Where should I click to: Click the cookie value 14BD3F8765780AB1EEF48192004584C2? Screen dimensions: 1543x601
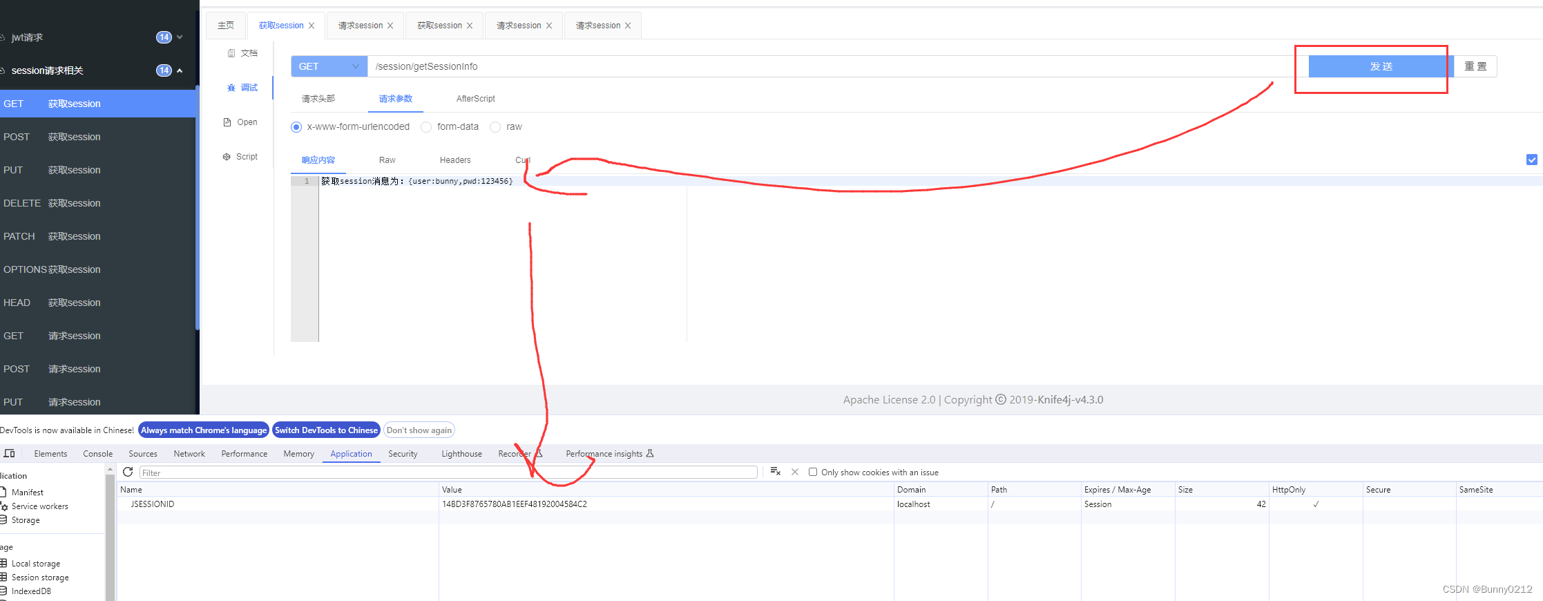515,504
